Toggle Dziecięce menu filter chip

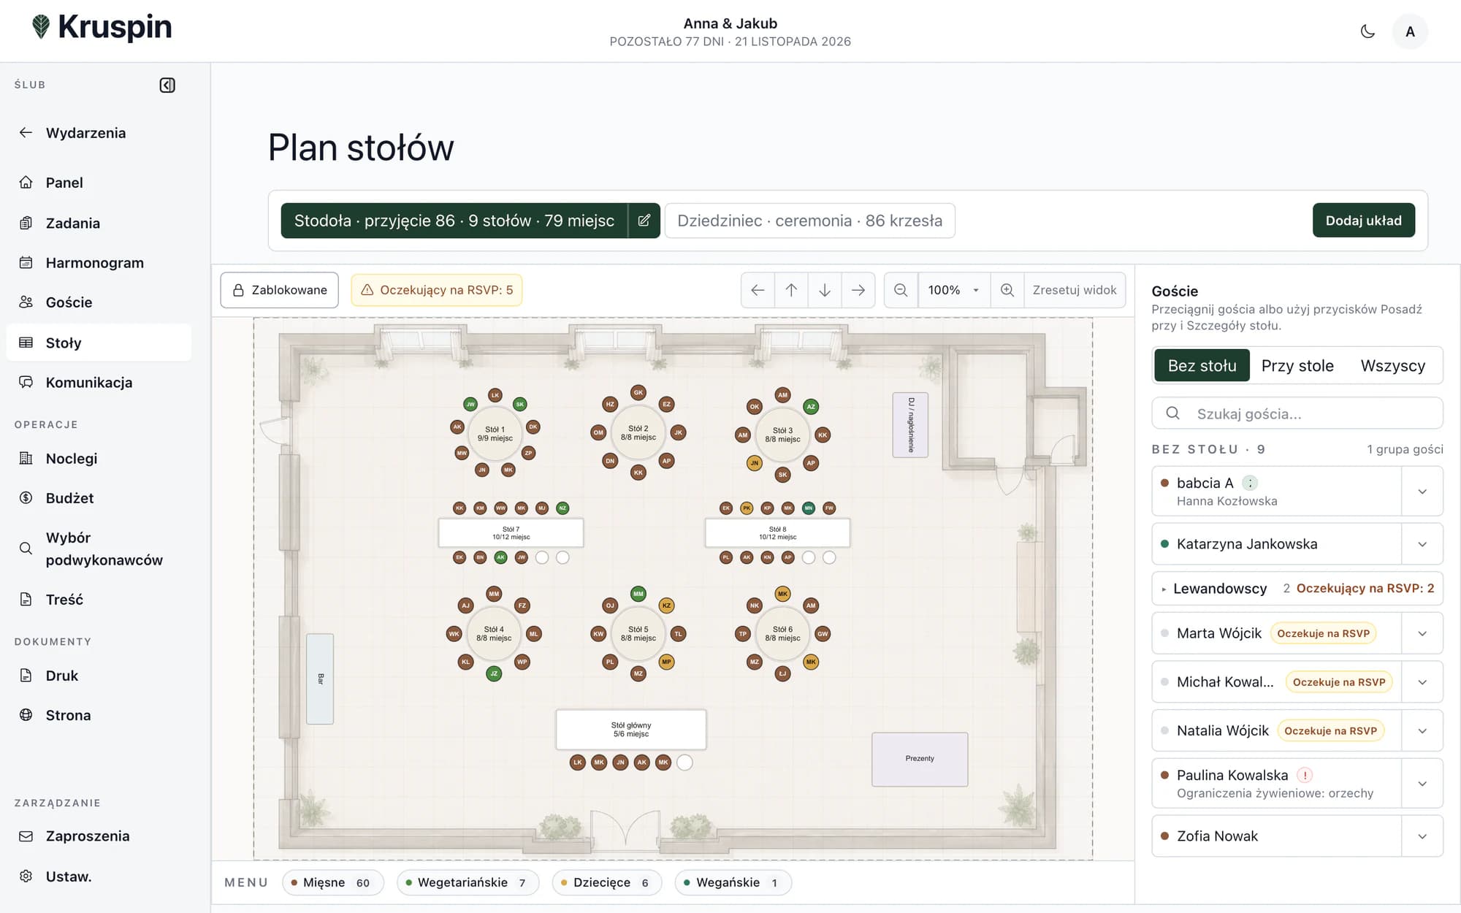click(606, 882)
